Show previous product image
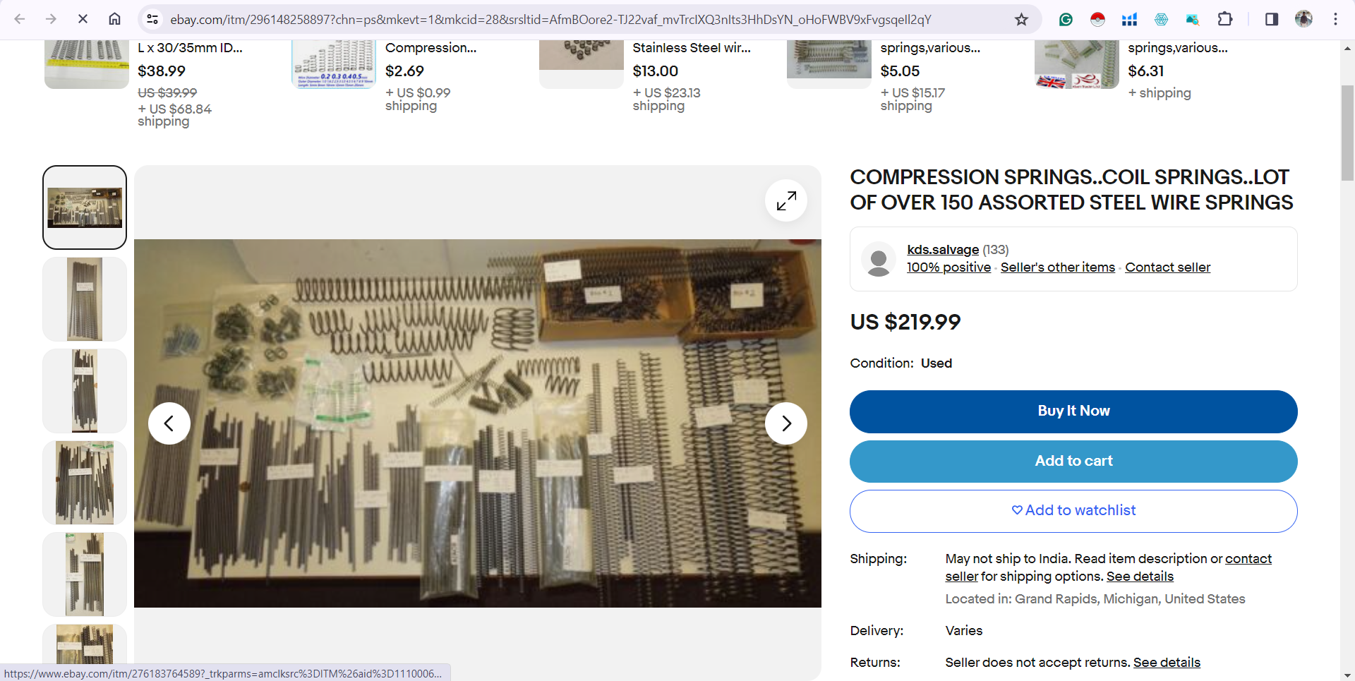Image resolution: width=1355 pixels, height=681 pixels. (169, 423)
